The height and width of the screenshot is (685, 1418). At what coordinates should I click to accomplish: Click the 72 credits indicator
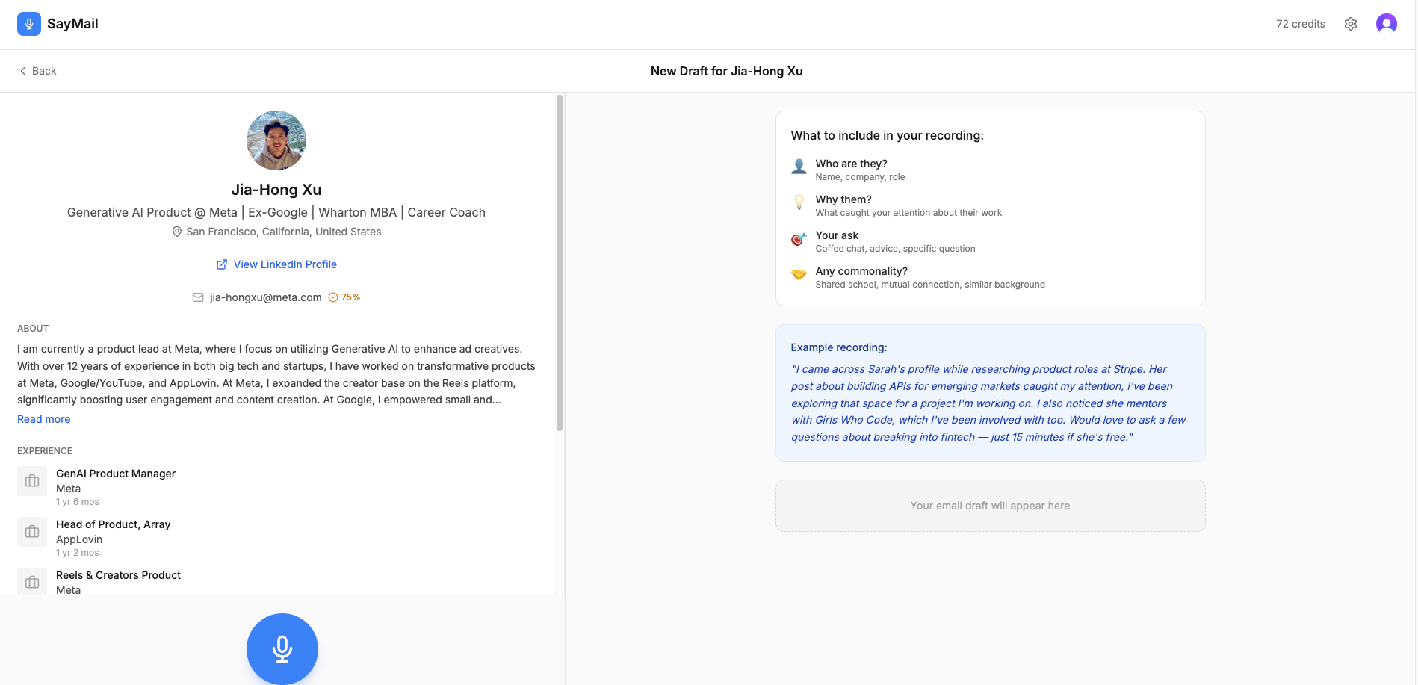[x=1300, y=24]
